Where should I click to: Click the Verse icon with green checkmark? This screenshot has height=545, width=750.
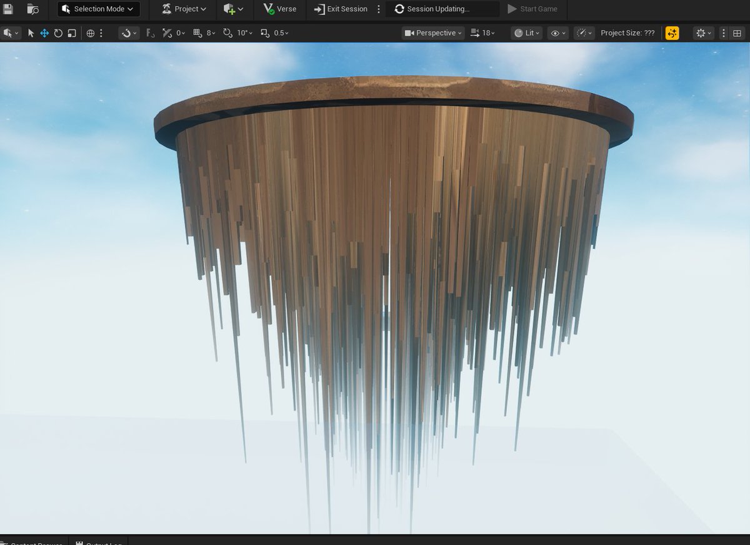pyautogui.click(x=270, y=9)
